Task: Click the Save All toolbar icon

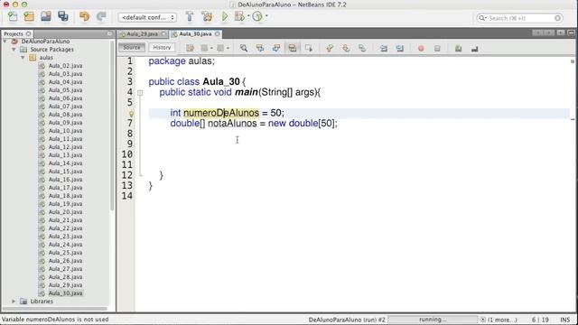Action: click(63, 16)
